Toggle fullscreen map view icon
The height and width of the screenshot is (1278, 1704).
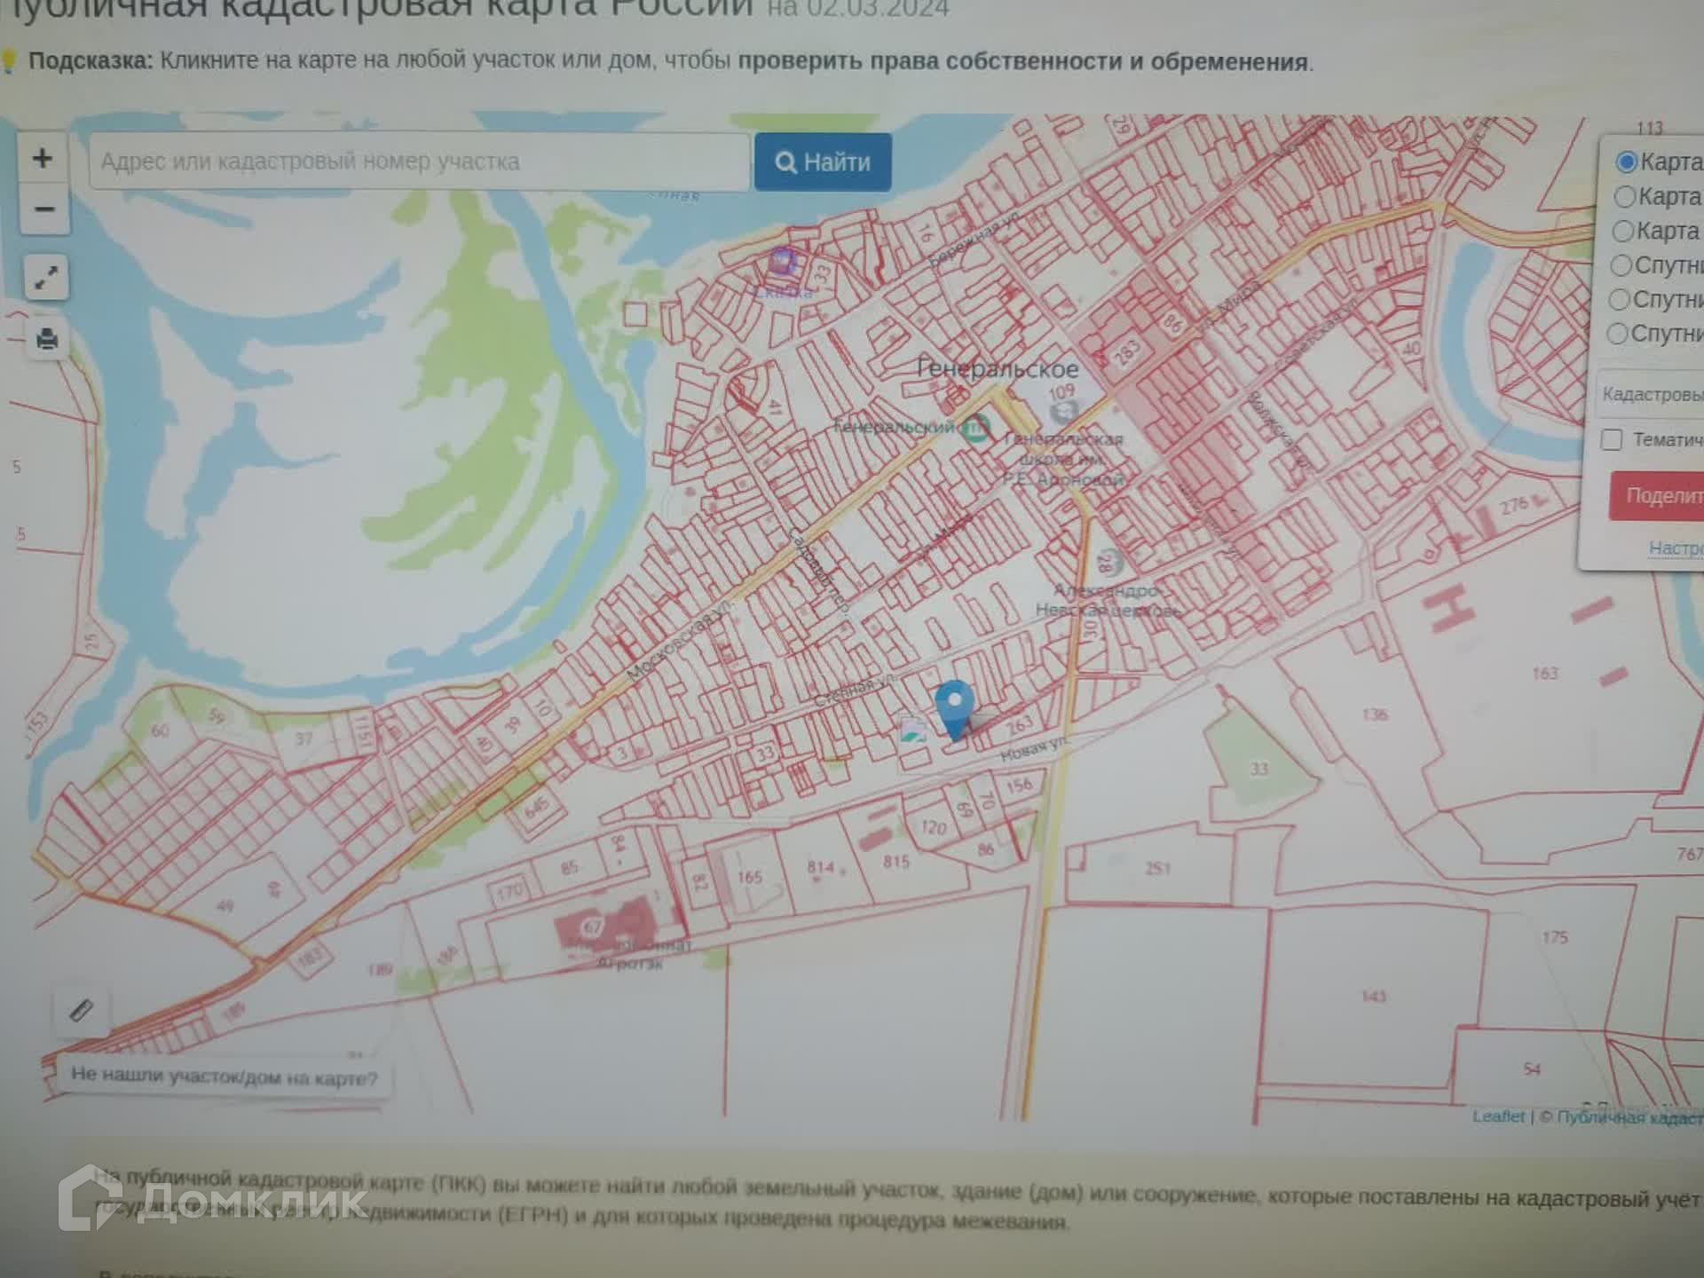tap(46, 278)
